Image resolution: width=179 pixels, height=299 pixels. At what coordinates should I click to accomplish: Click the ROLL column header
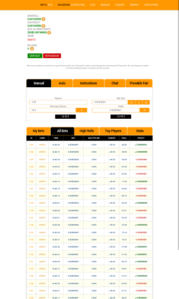pos(124,138)
